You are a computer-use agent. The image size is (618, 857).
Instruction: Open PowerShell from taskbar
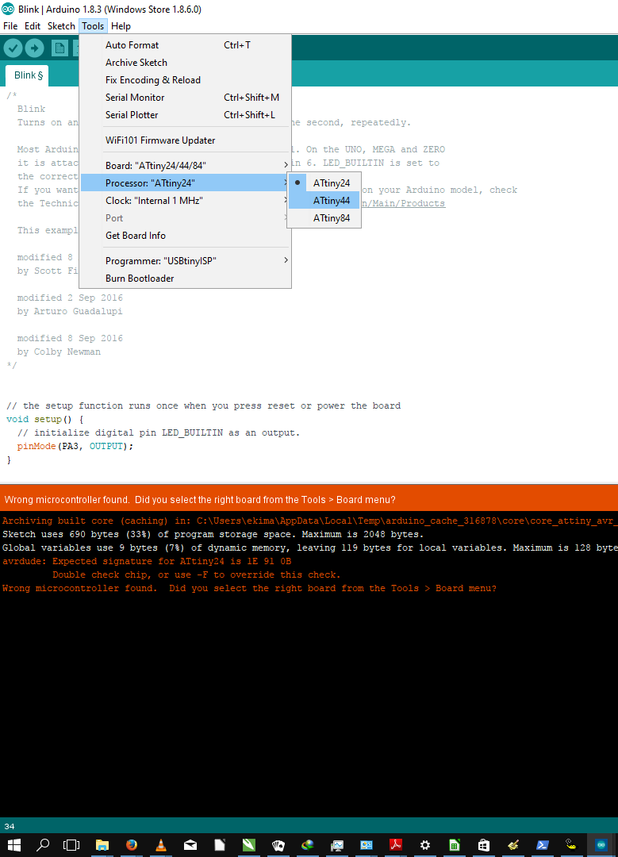543,845
